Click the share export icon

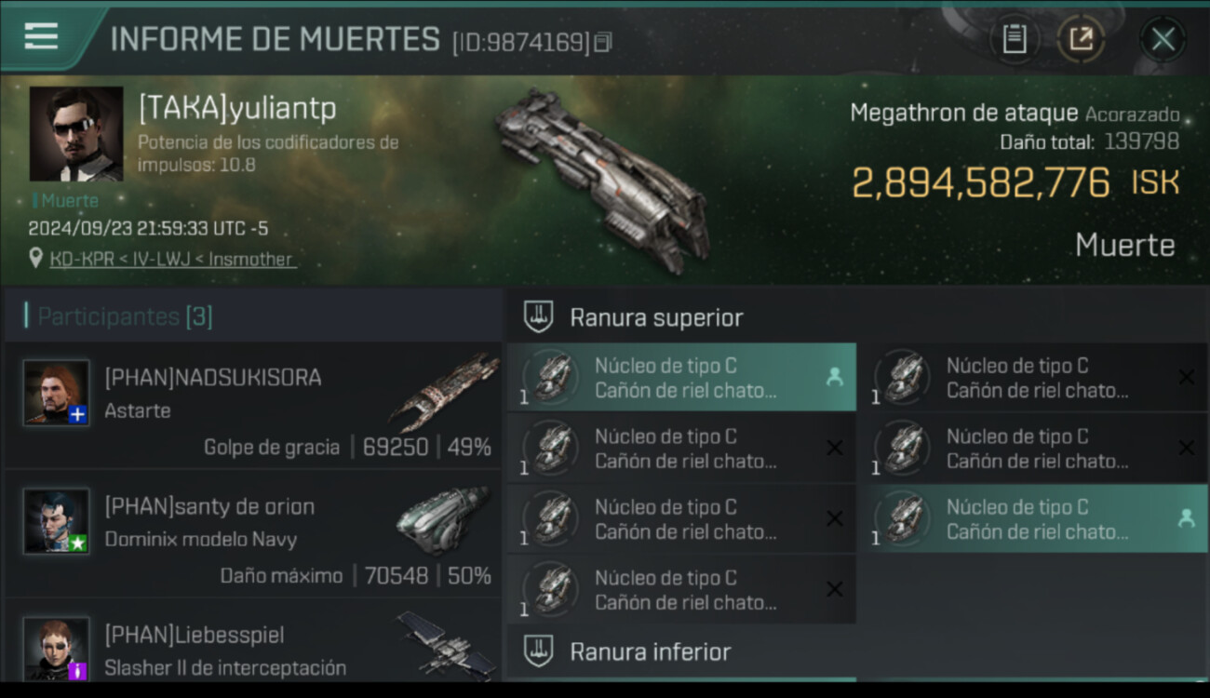pyautogui.click(x=1081, y=39)
